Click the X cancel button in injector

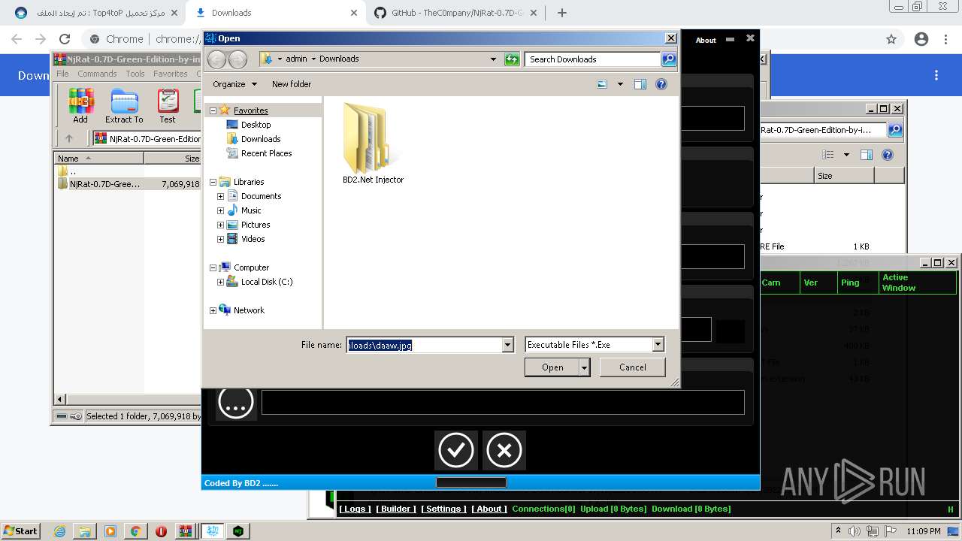click(x=504, y=450)
